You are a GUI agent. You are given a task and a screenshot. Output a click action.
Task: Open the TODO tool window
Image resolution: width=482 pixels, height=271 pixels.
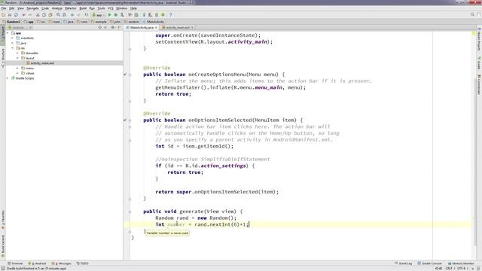[x=82, y=263]
